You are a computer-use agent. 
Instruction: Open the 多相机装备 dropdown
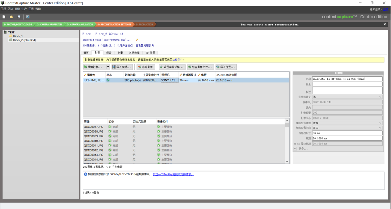(x=347, y=97)
